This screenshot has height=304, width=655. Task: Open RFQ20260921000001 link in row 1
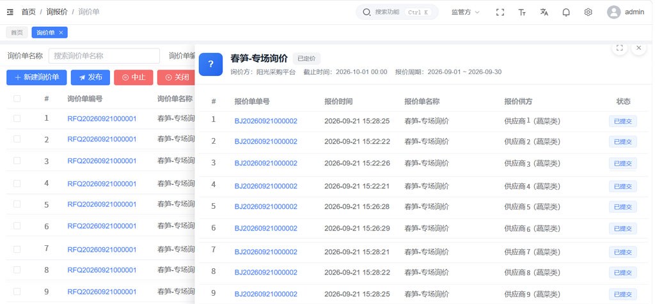pos(102,118)
